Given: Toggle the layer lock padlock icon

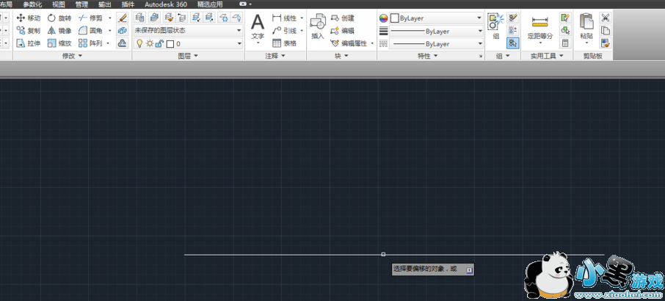Looking at the screenshot, I should point(159,44).
